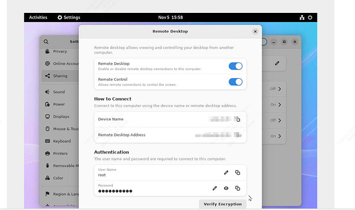This screenshot has width=355, height=210.
Task: Copy the Password to clipboard
Action: click(x=238, y=188)
